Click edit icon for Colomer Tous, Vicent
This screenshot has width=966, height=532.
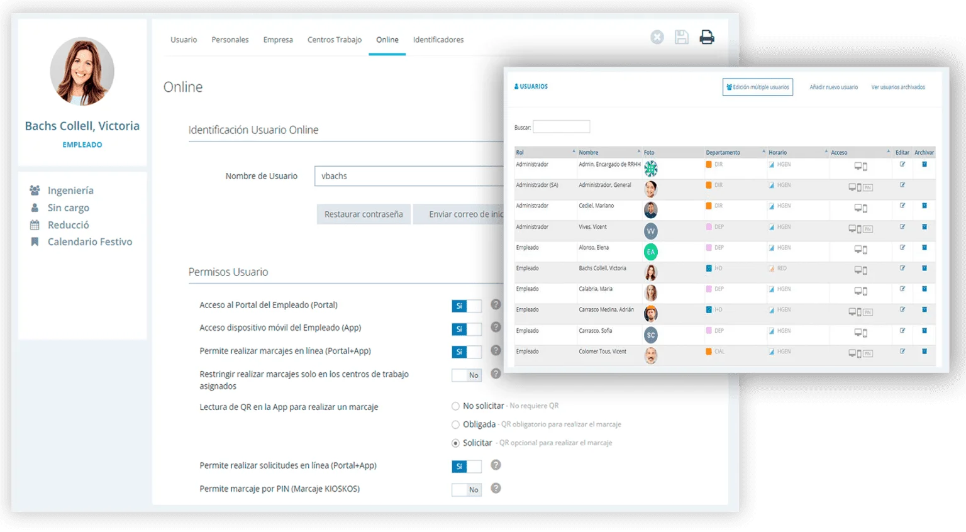pyautogui.click(x=902, y=352)
